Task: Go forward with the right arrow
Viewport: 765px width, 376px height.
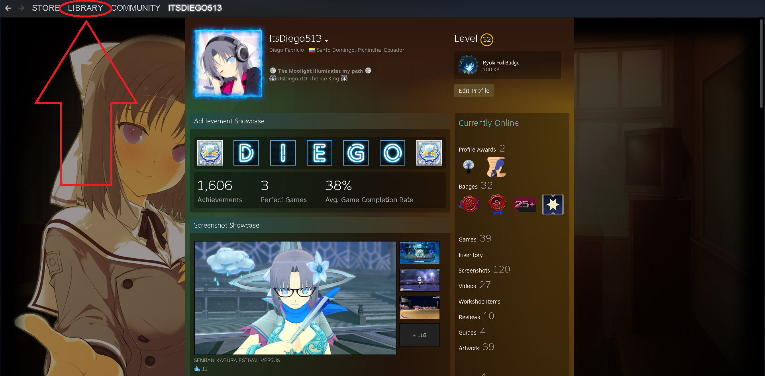Action: 22,8
